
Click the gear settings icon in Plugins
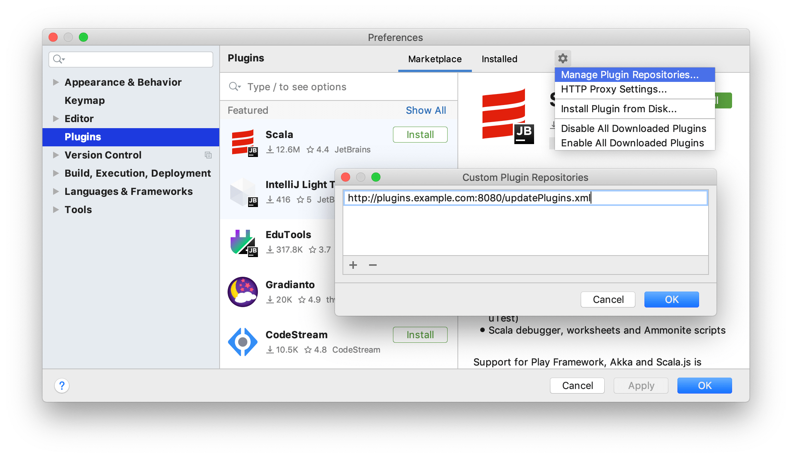coord(563,58)
